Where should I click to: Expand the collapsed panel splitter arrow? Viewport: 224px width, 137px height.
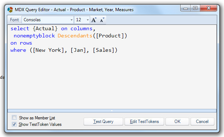[112, 111]
